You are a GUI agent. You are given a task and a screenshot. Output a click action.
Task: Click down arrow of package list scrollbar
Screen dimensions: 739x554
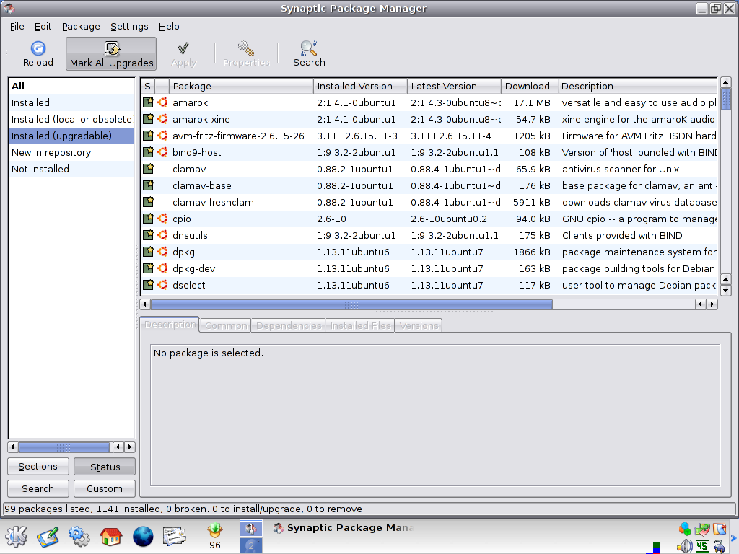pyautogui.click(x=726, y=291)
